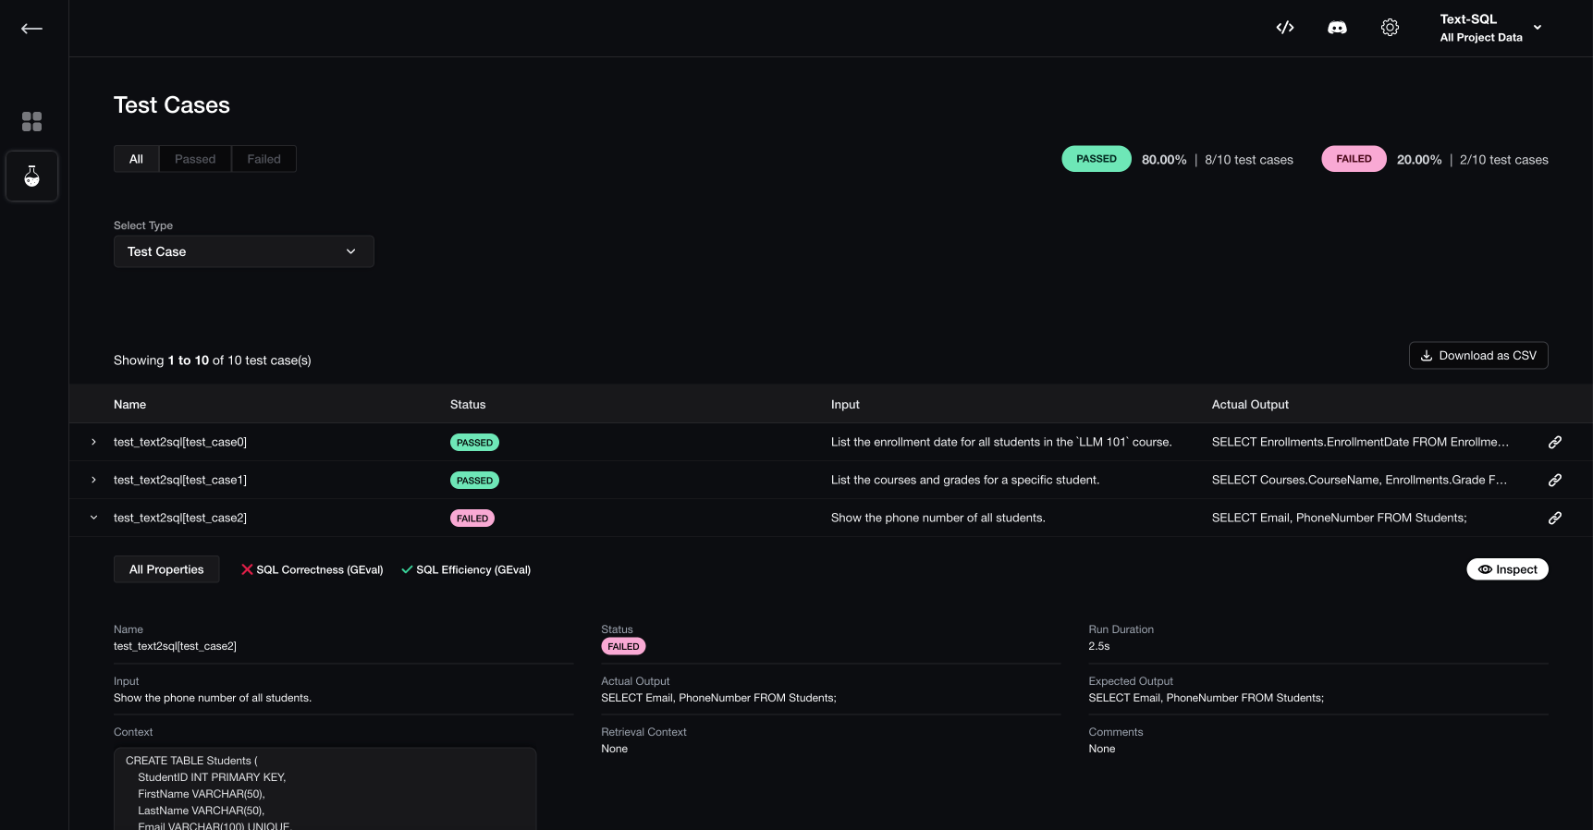
Task: Filter by Failed test cases
Action: [263, 159]
